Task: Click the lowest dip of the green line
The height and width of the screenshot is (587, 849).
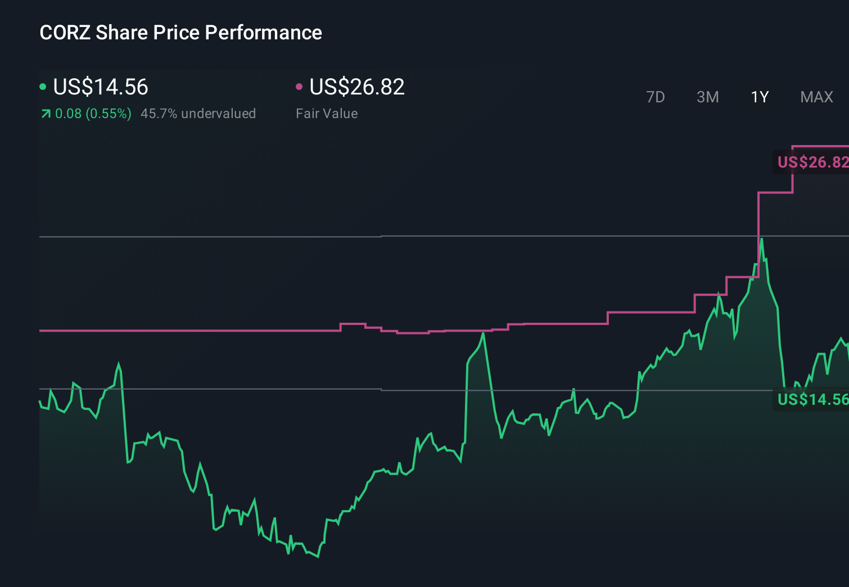Action: 318,557
